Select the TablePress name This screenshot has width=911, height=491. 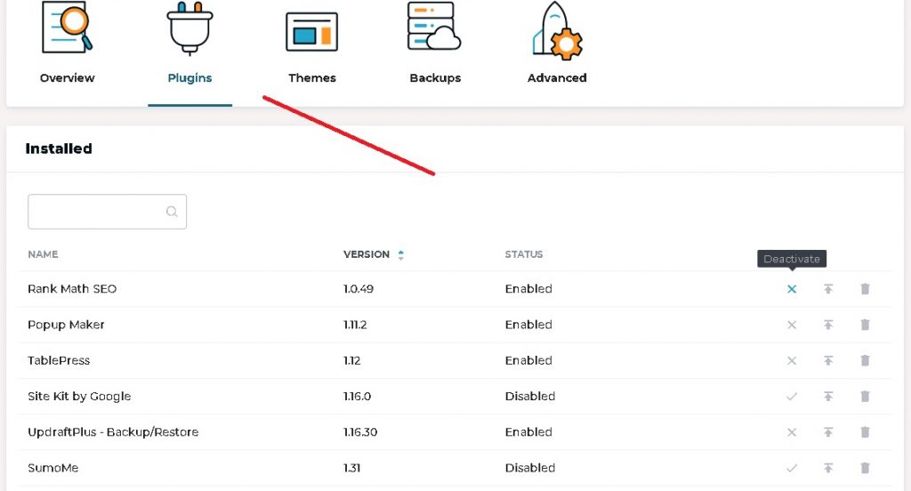(59, 360)
